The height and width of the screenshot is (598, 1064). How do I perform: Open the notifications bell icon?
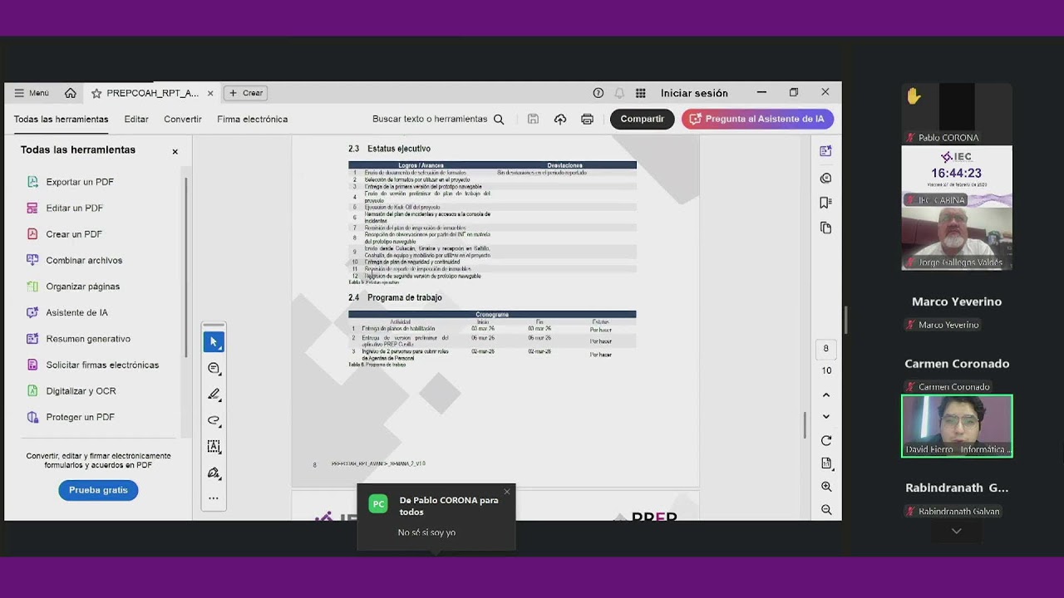[619, 93]
